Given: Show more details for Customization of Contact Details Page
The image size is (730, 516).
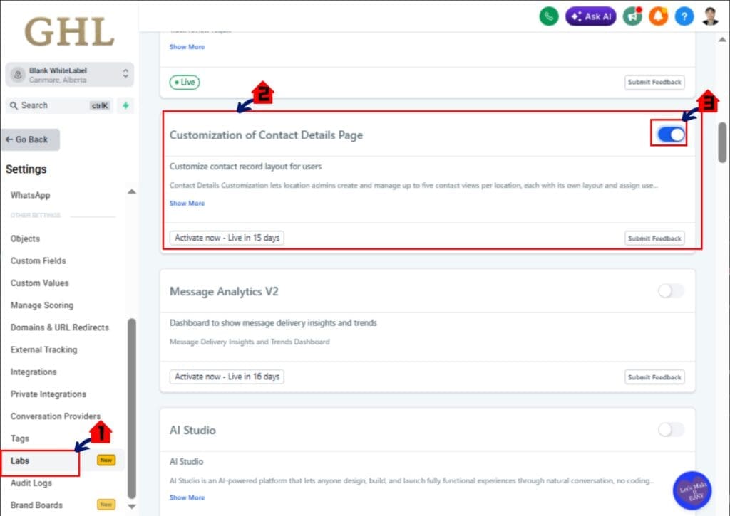Looking at the screenshot, I should pyautogui.click(x=187, y=203).
